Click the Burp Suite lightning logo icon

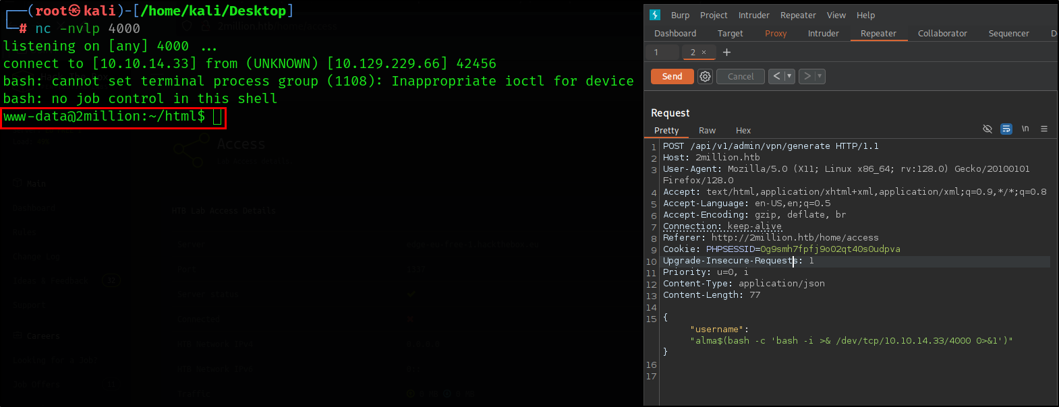(655, 15)
